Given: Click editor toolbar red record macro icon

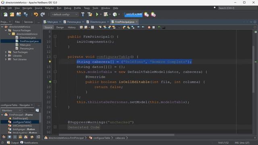Looking at the screenshot, I should tap(149, 27).
